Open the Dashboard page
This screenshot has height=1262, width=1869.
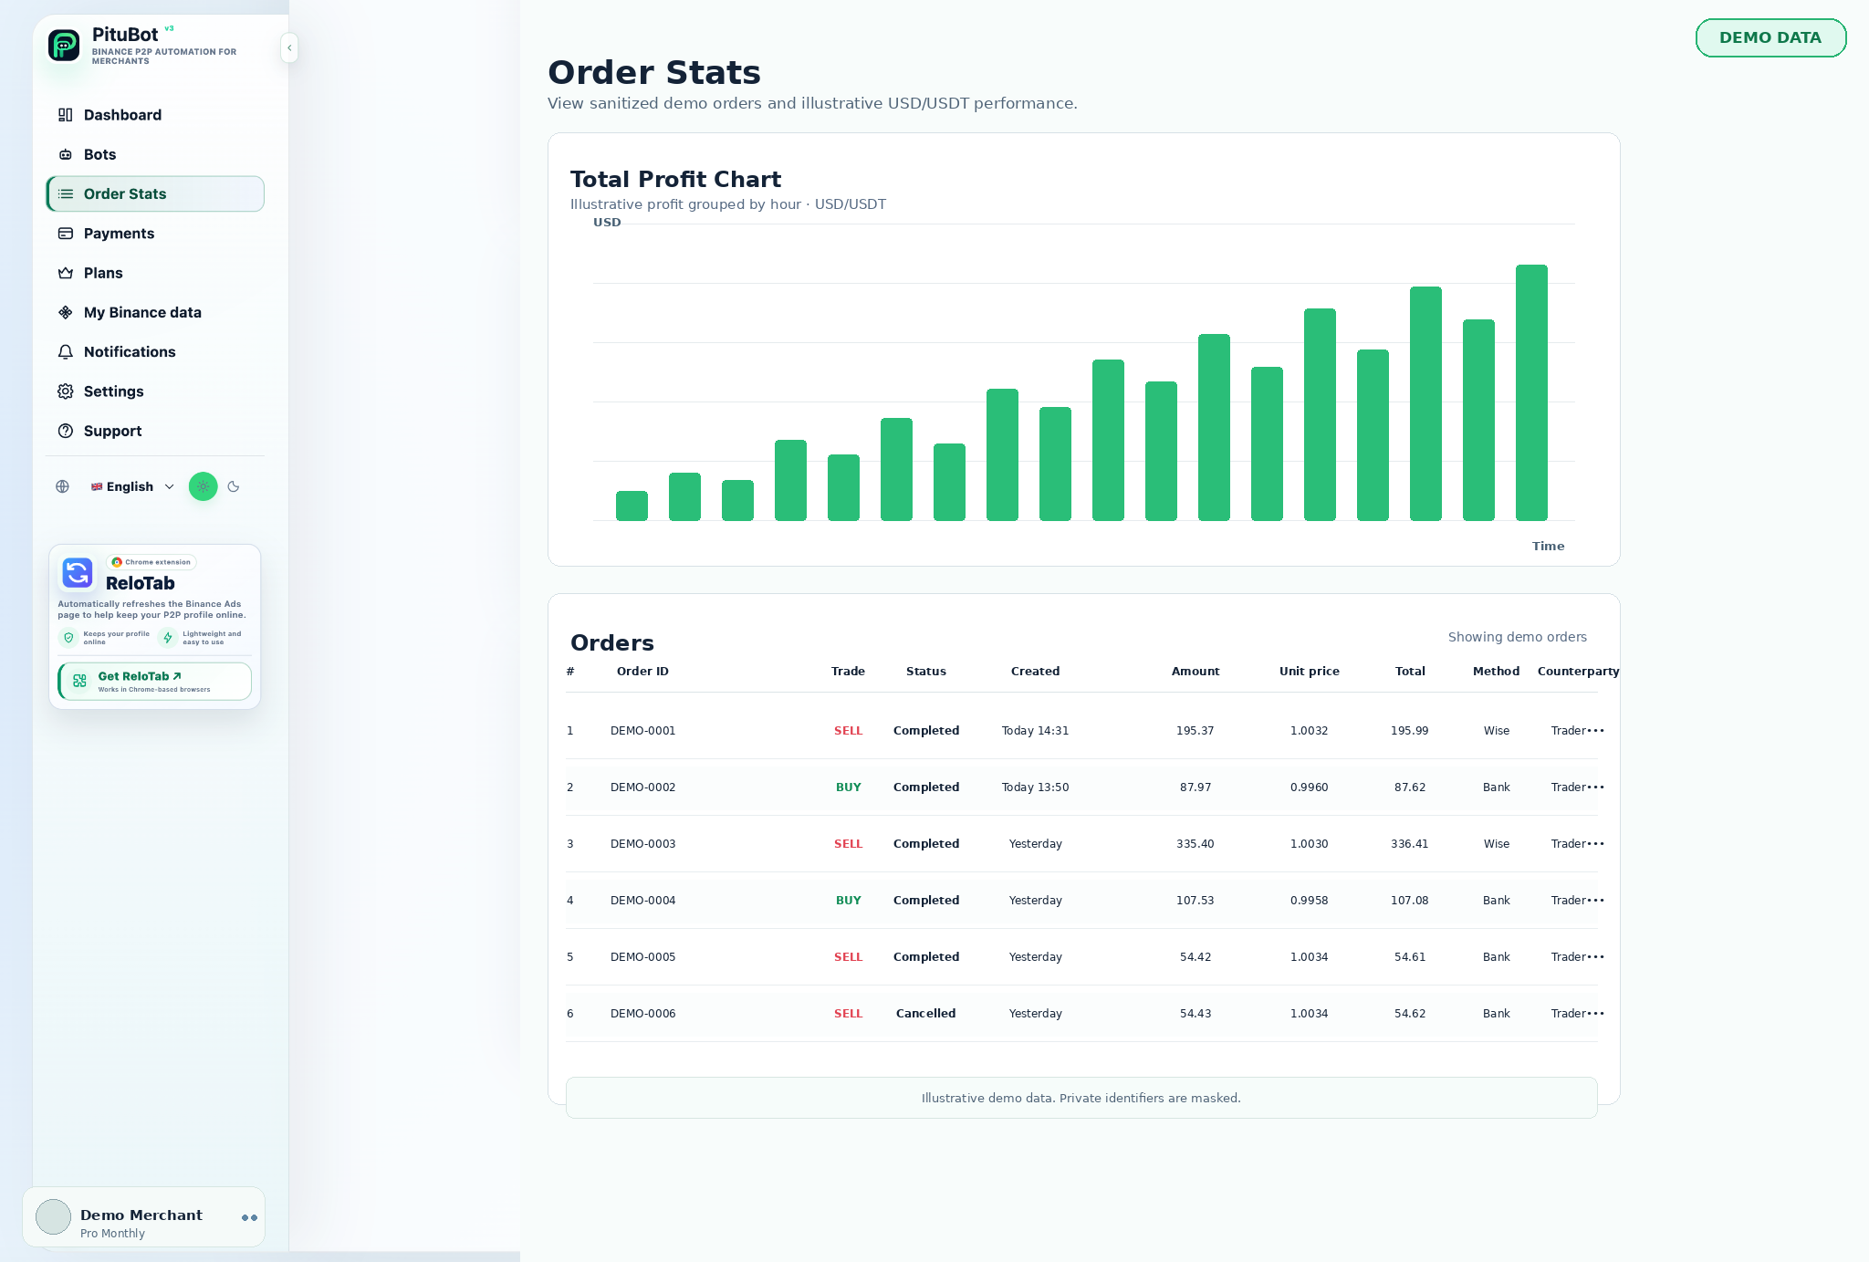tap(155, 115)
